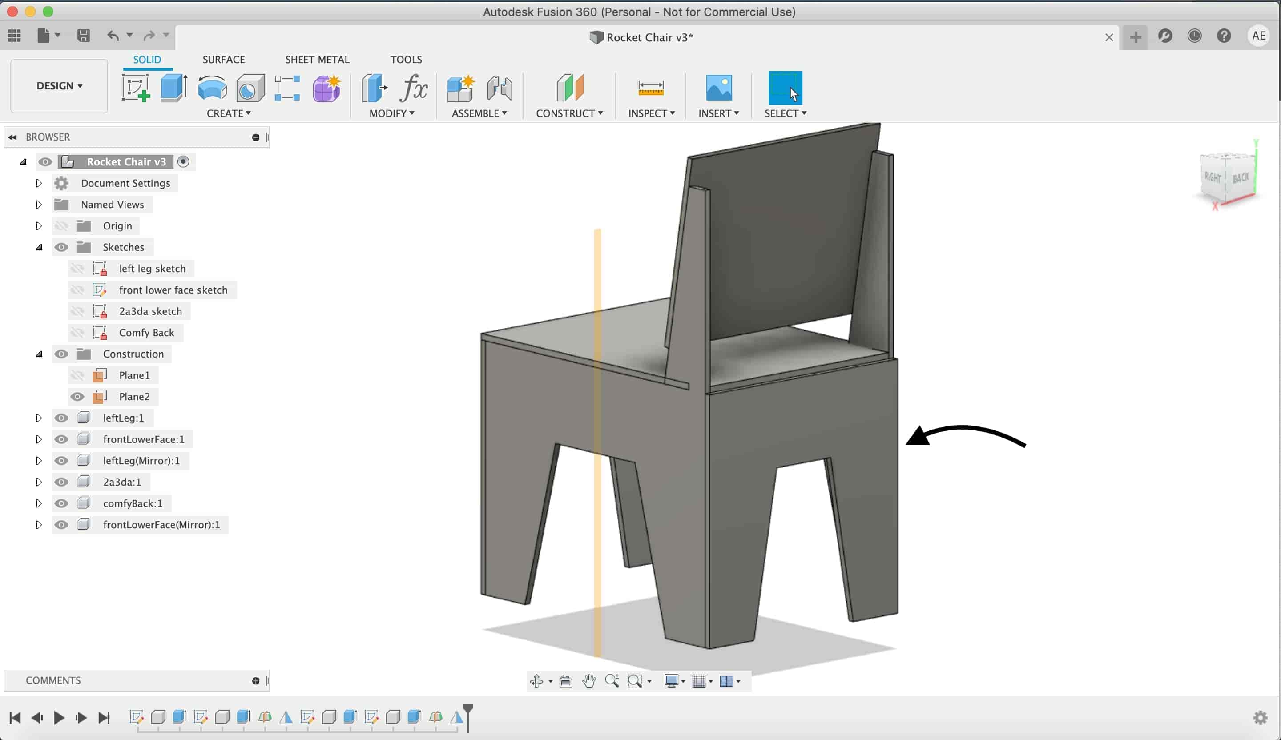Expand the COMMENTS panel plus
The image size is (1281, 740).
click(256, 680)
